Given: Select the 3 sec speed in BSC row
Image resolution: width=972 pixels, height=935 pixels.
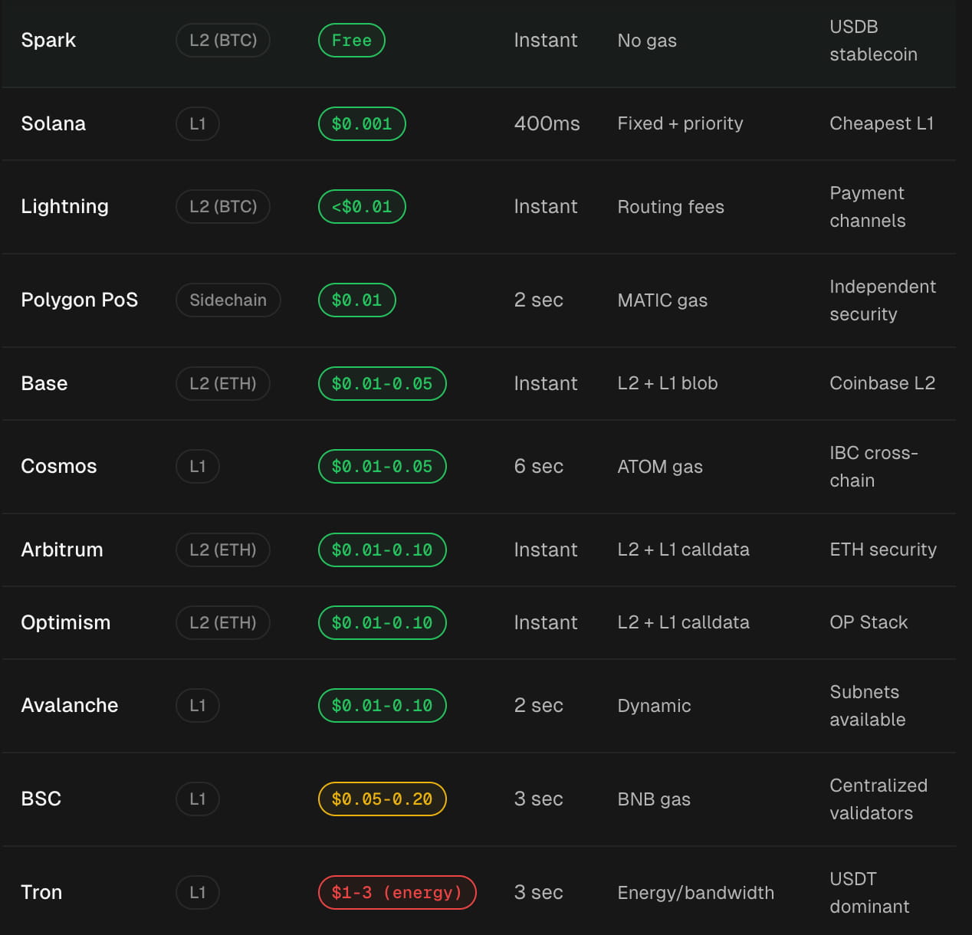Looking at the screenshot, I should pyautogui.click(x=538, y=799).
